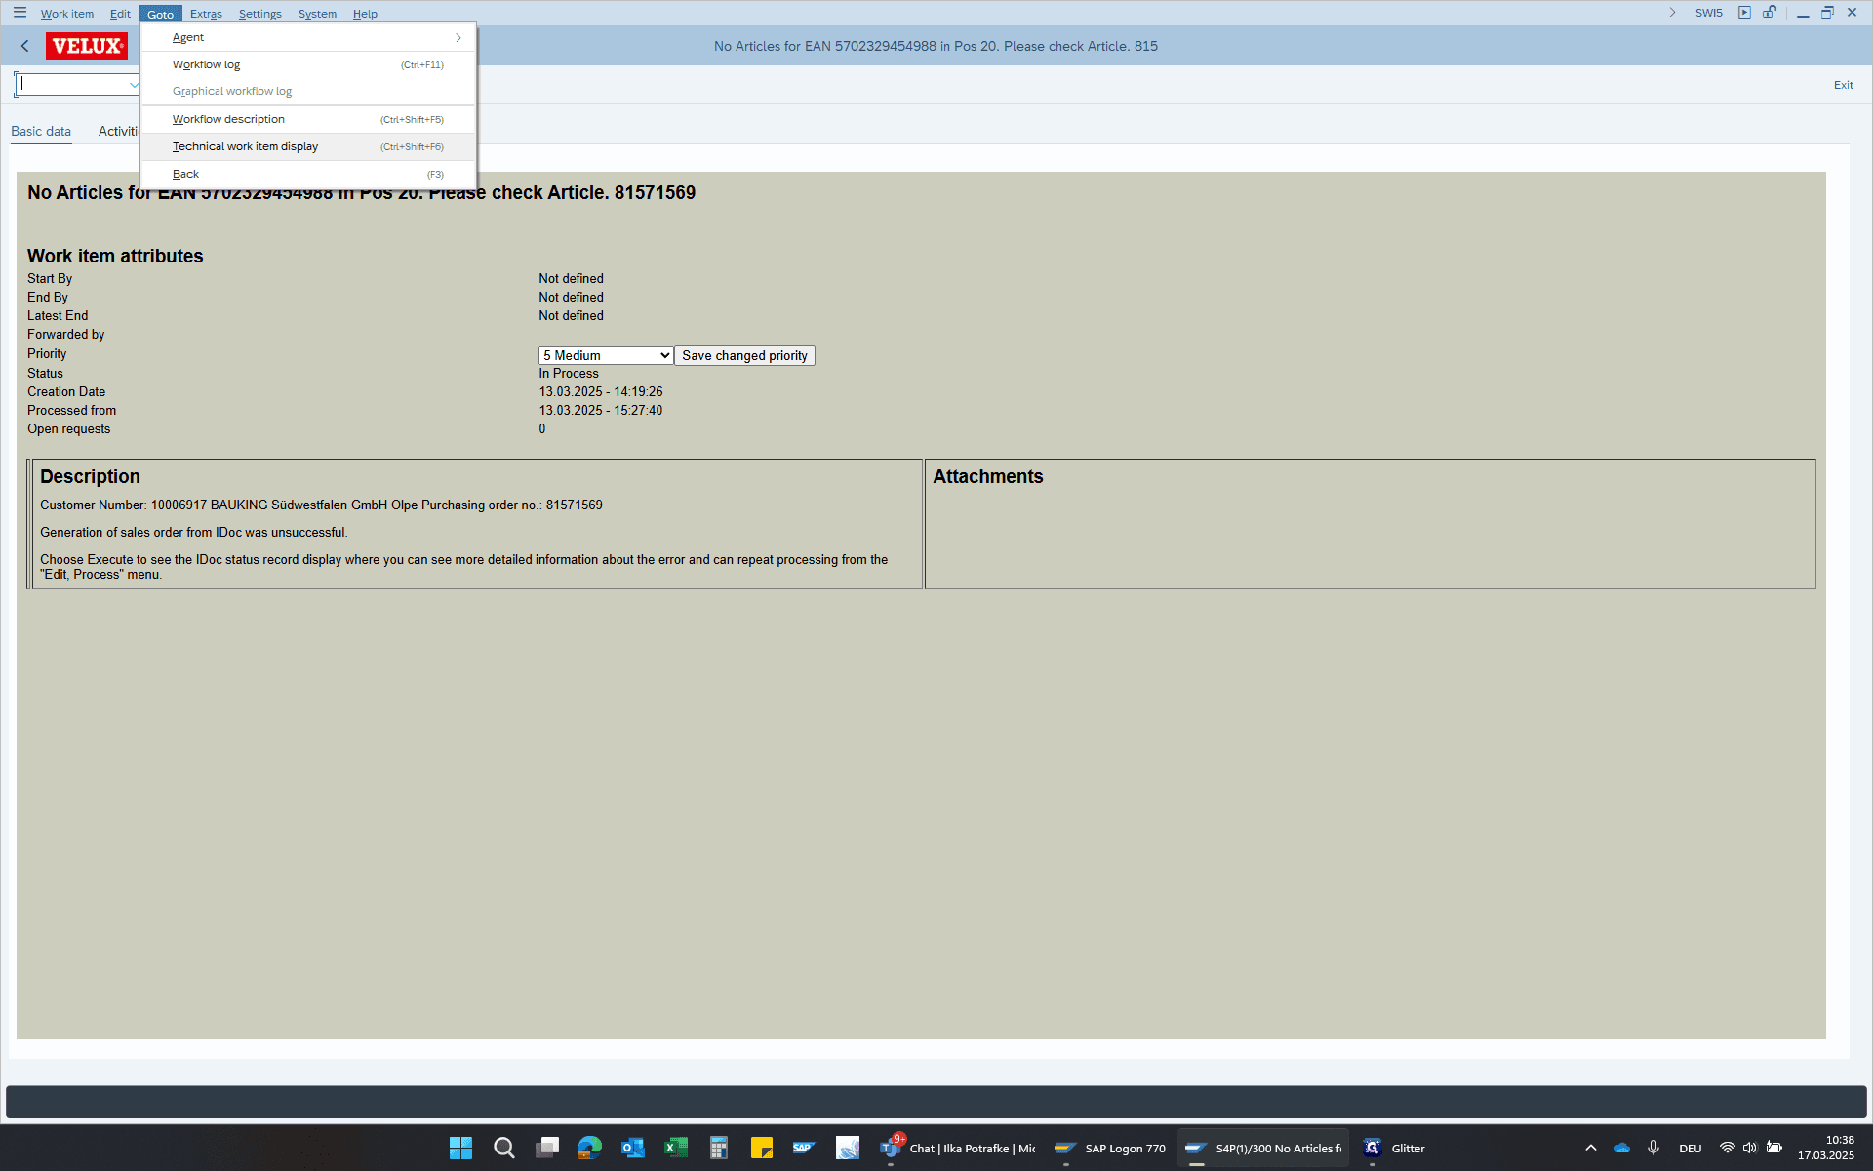
Task: Open Outlook from taskbar
Action: (632, 1148)
